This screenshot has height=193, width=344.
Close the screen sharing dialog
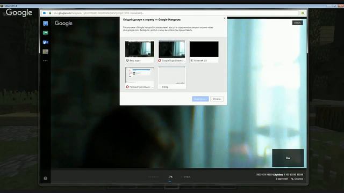click(225, 18)
